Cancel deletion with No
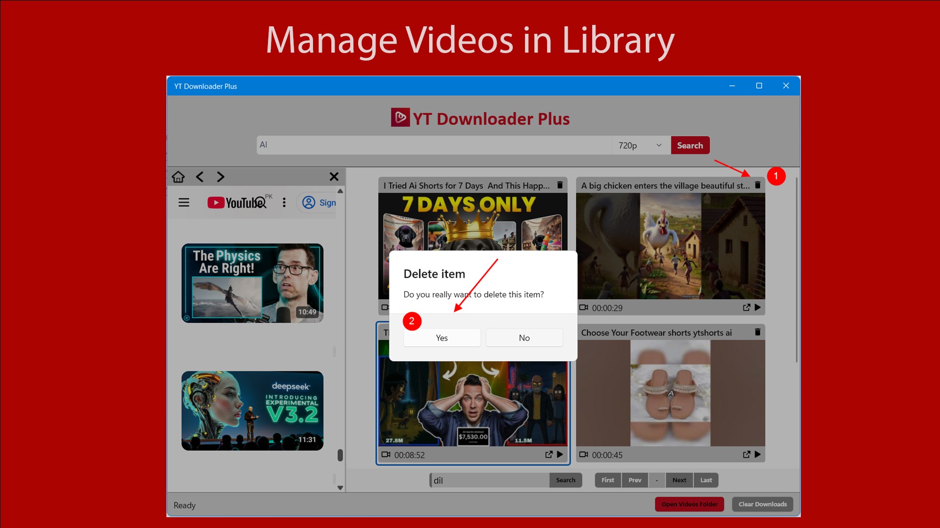Image resolution: width=940 pixels, height=528 pixels. tap(524, 338)
